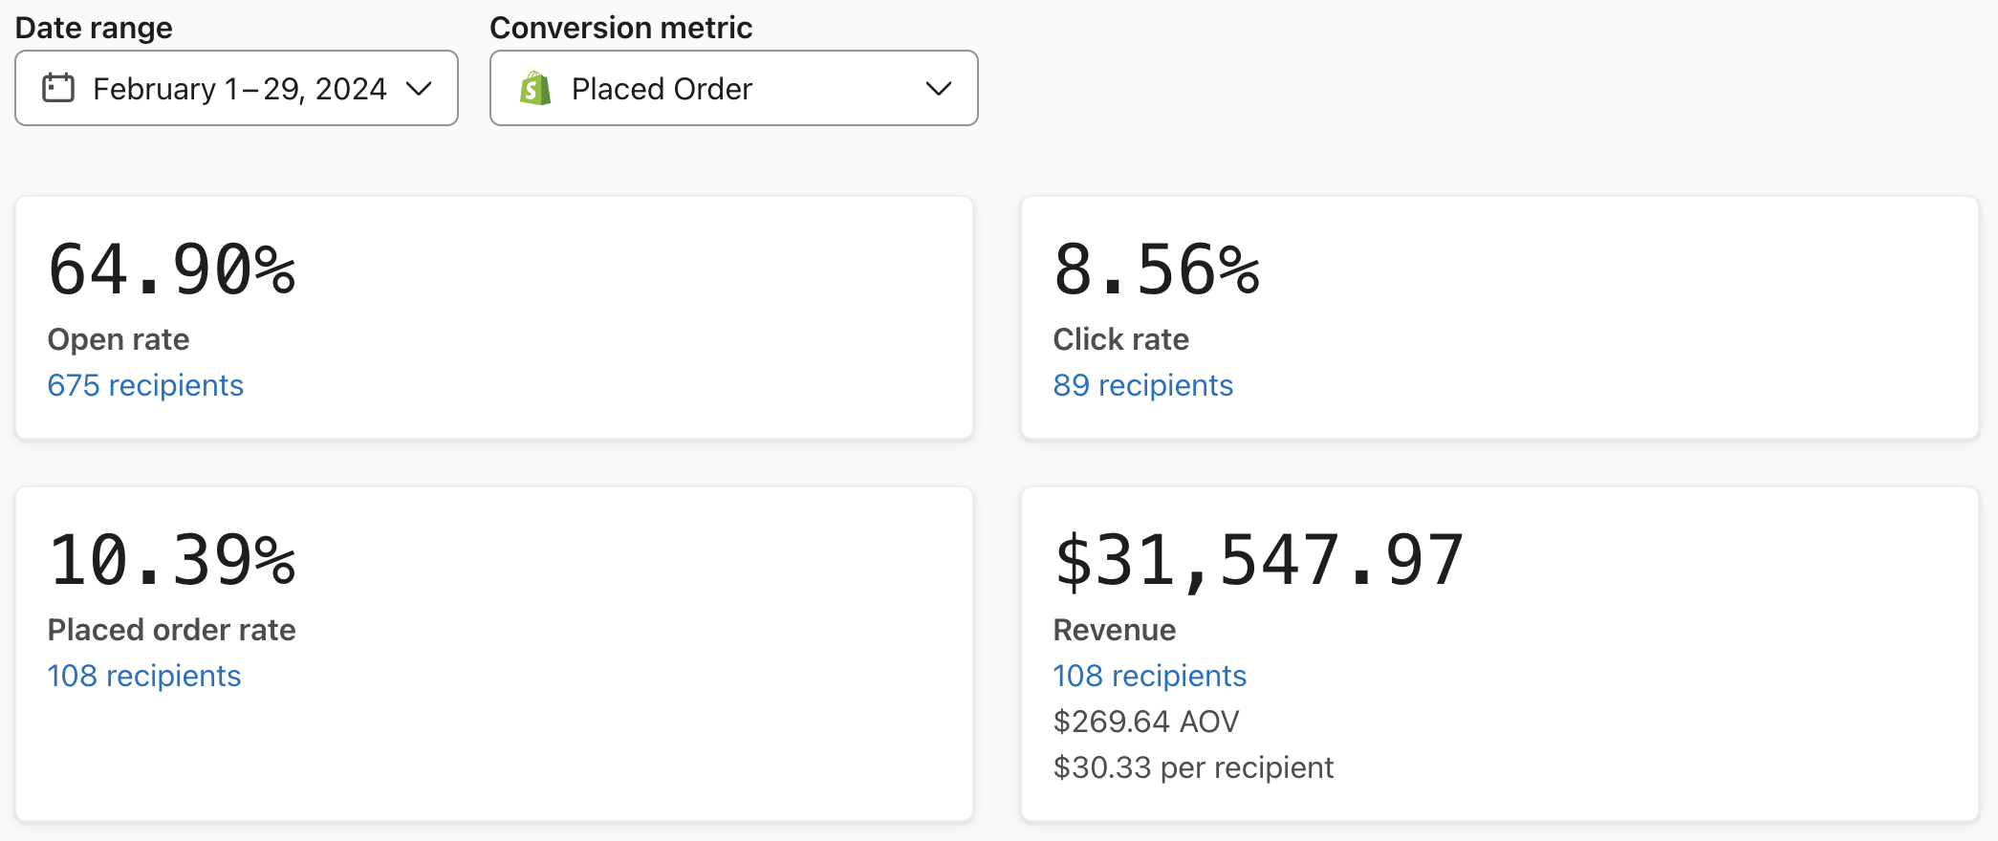Open 108 recipients link under Revenue

pyautogui.click(x=1149, y=676)
